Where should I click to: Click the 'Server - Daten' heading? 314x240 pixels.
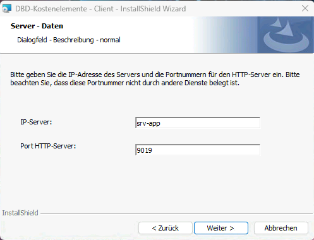coord(37,26)
